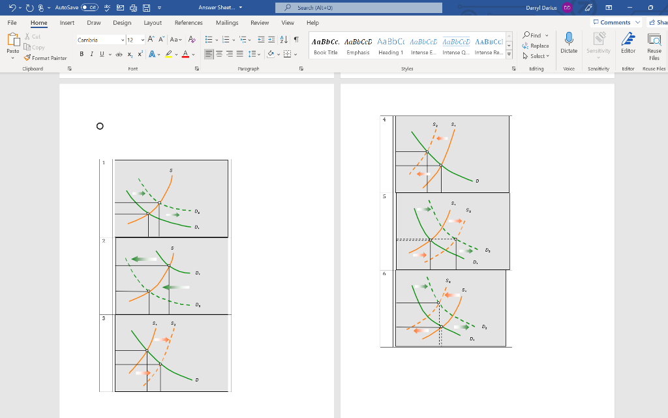Click the Touch/Mouse mode icon

point(41,8)
